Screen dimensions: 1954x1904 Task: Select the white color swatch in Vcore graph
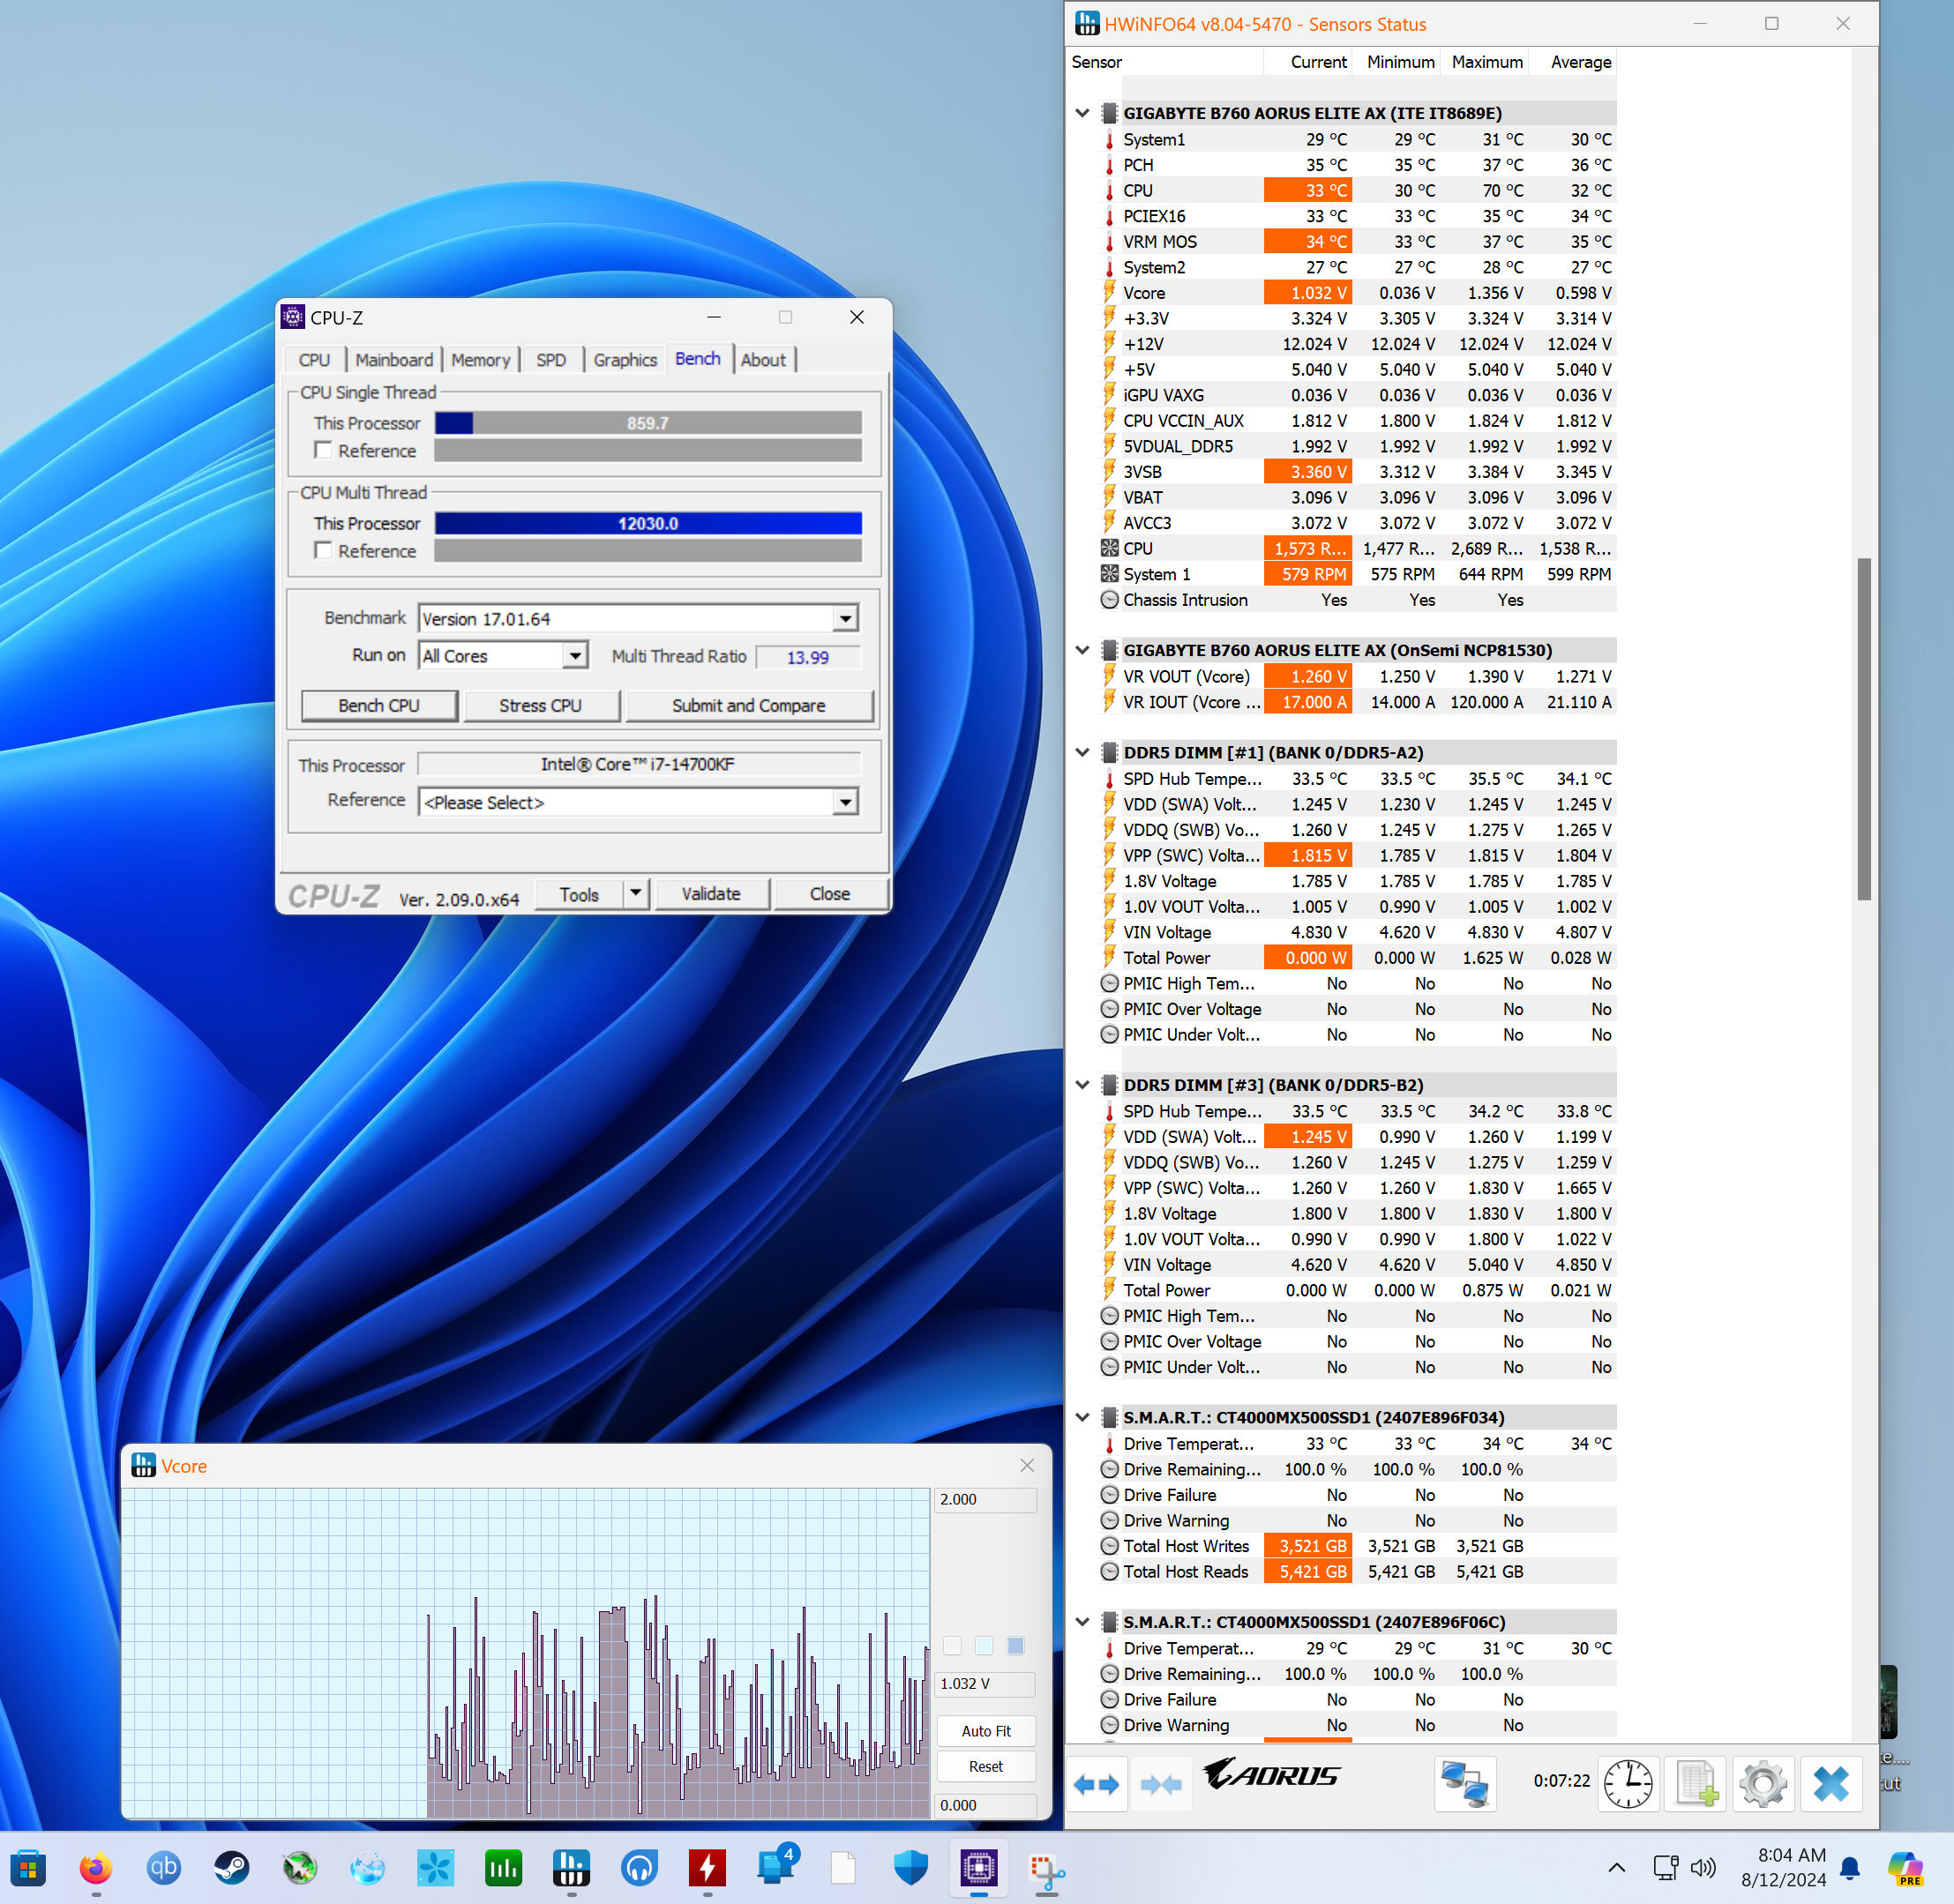coord(953,1646)
